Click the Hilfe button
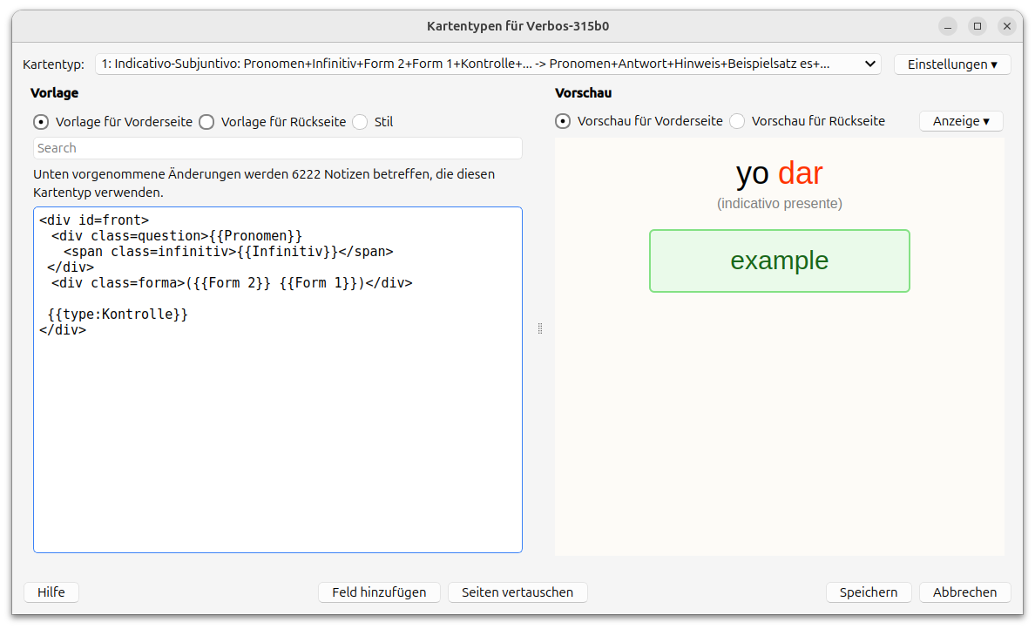 [51, 592]
